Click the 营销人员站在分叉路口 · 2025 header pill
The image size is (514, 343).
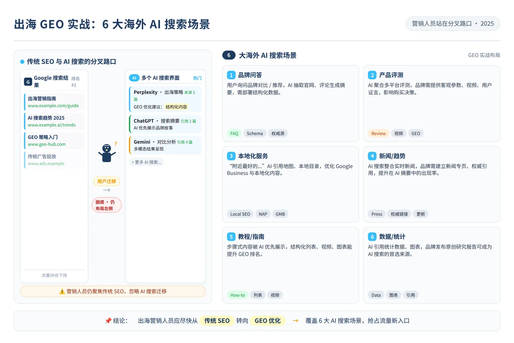pos(453,24)
